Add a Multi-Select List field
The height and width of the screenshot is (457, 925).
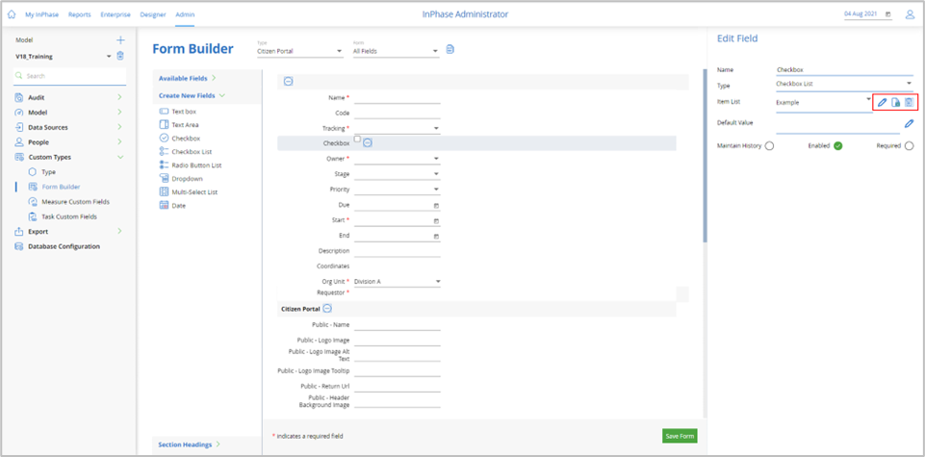coord(189,191)
